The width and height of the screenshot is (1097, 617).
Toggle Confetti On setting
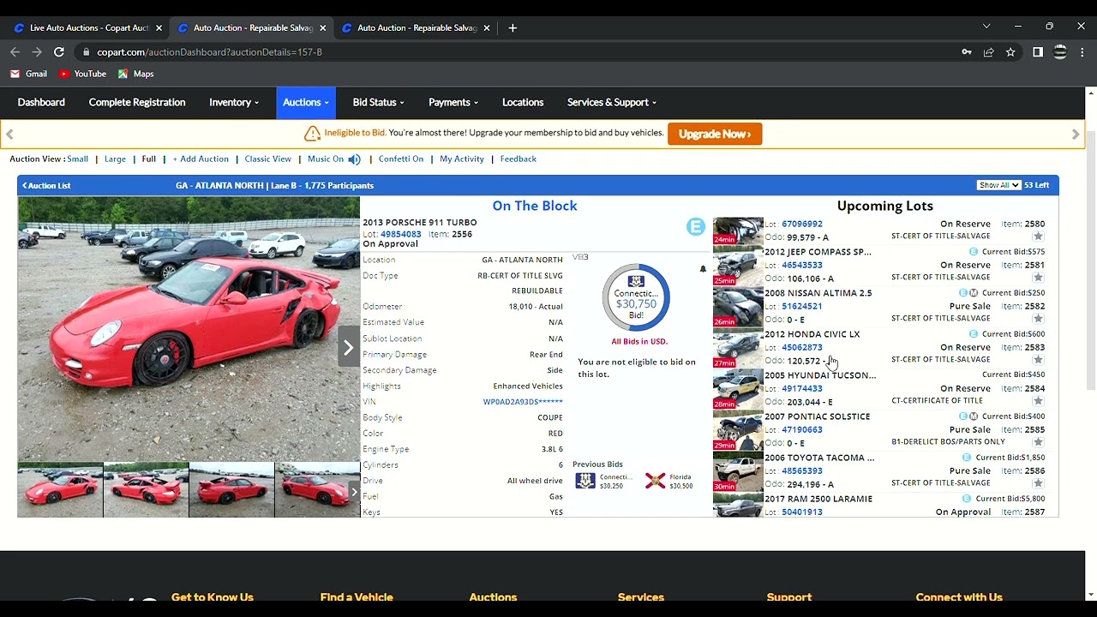pyautogui.click(x=401, y=159)
